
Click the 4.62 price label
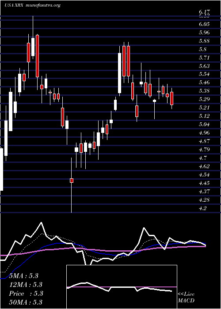coord(204,166)
